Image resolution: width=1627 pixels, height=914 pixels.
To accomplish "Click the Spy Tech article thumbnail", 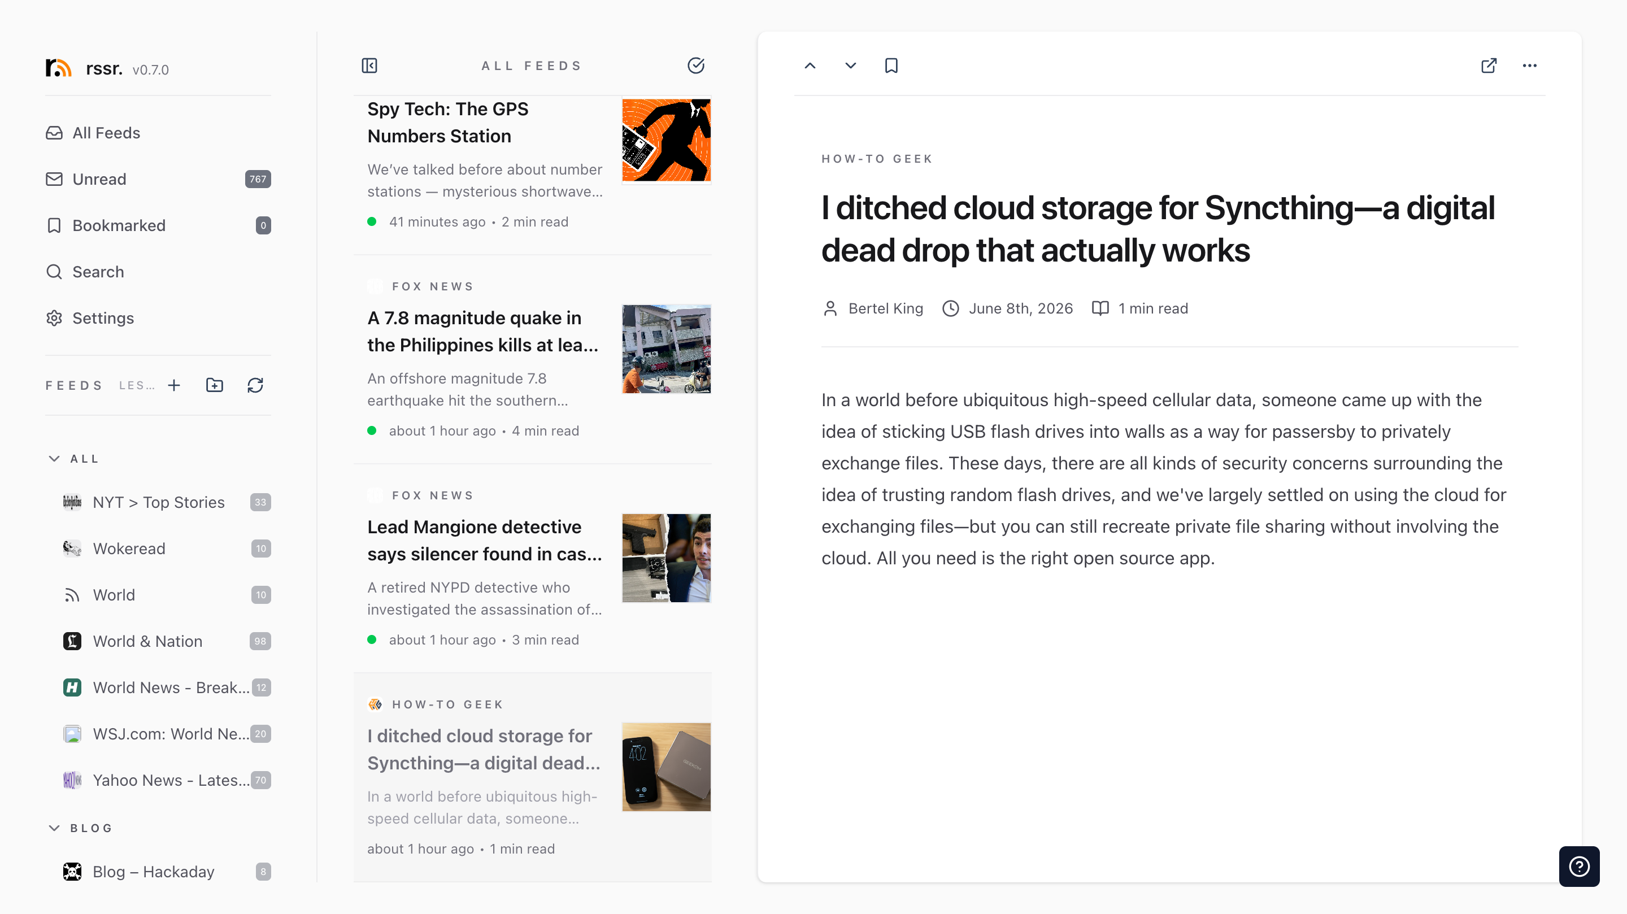I will pos(667,140).
